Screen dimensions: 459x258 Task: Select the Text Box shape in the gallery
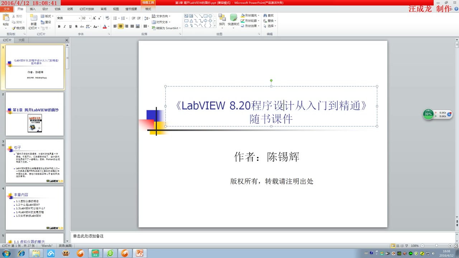(186, 16)
